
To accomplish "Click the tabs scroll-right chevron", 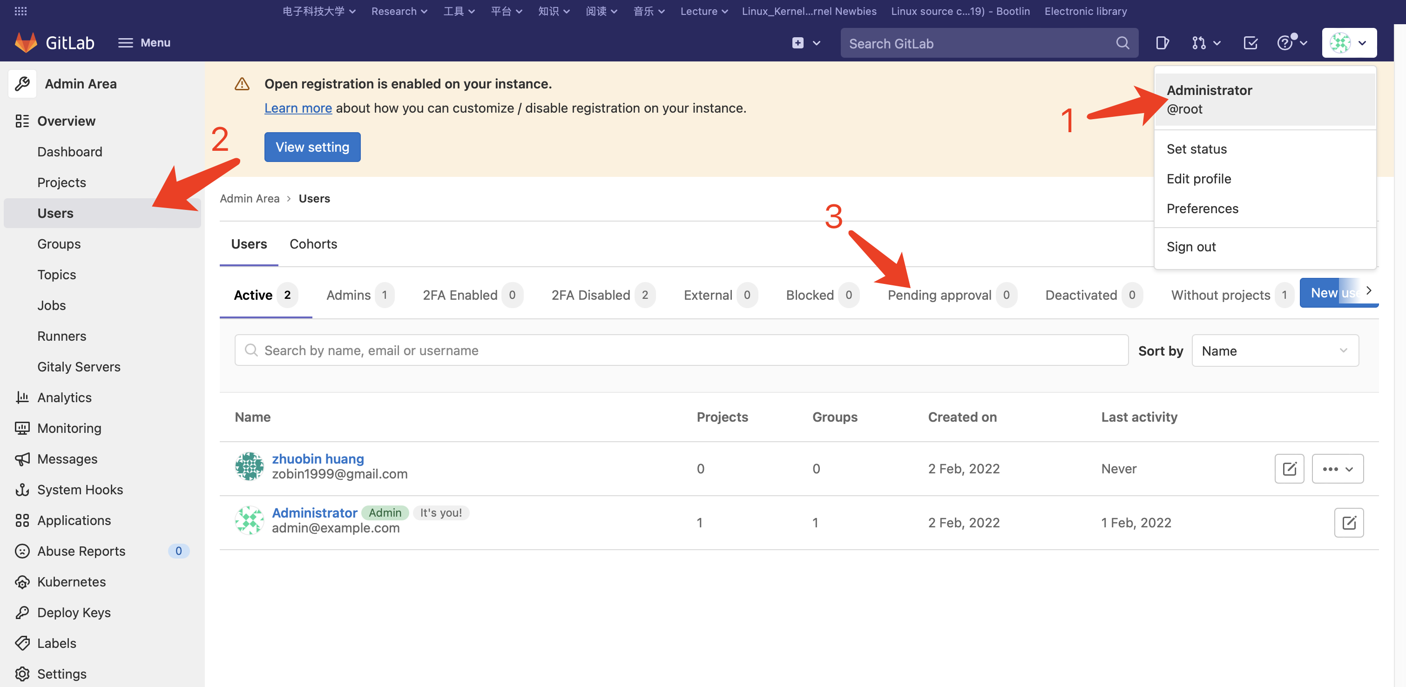I will 1368,291.
